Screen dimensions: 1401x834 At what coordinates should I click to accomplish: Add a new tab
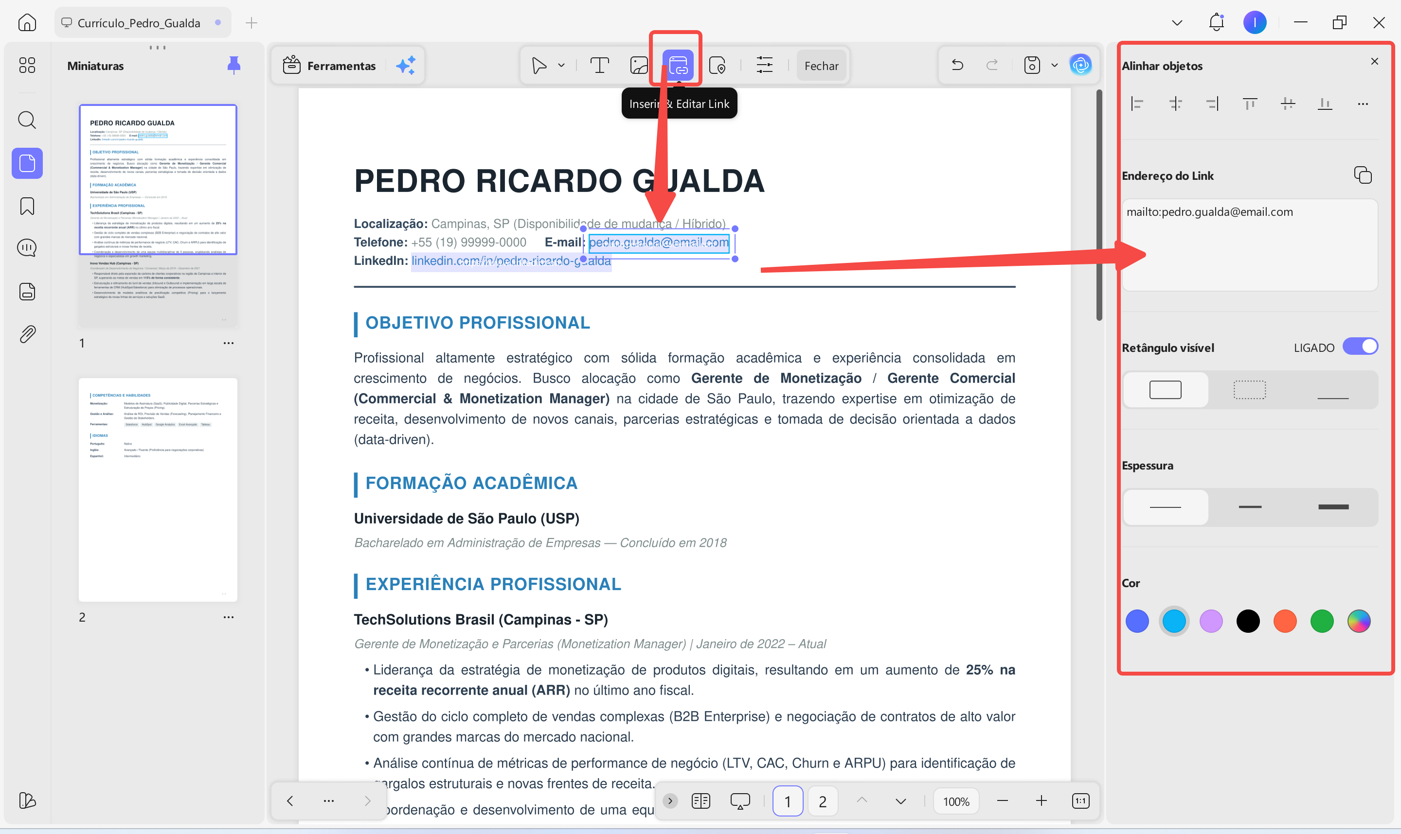tap(251, 22)
